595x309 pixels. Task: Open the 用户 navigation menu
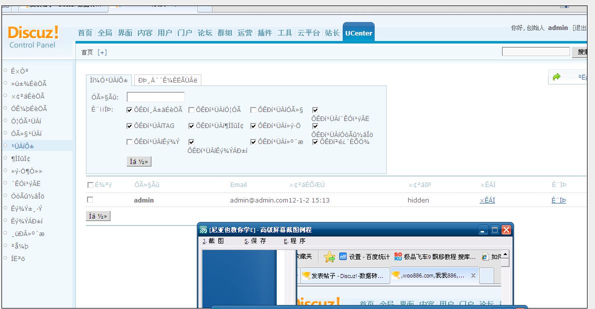click(165, 33)
